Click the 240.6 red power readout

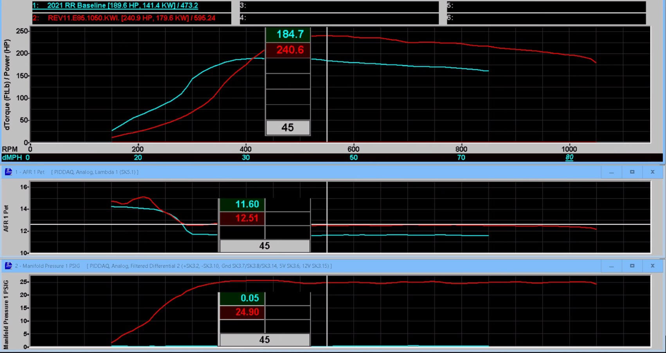coord(289,50)
